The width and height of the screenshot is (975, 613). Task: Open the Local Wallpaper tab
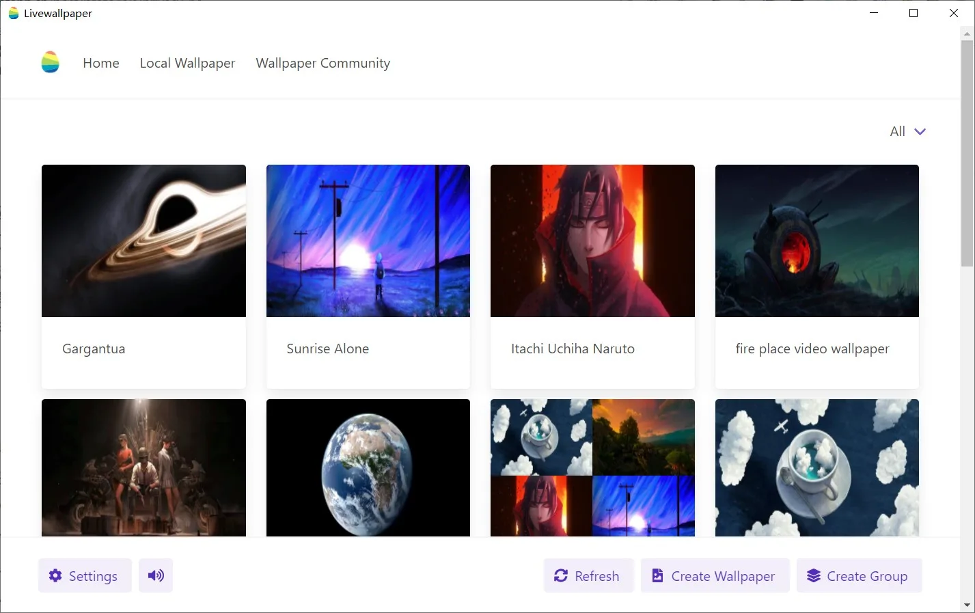[187, 63]
